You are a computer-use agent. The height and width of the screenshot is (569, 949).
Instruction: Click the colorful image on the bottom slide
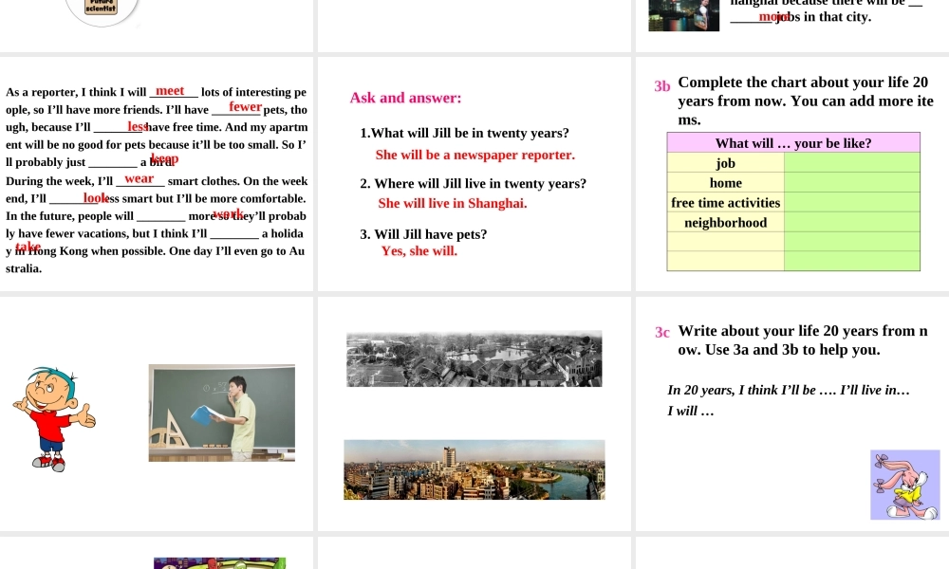click(220, 563)
